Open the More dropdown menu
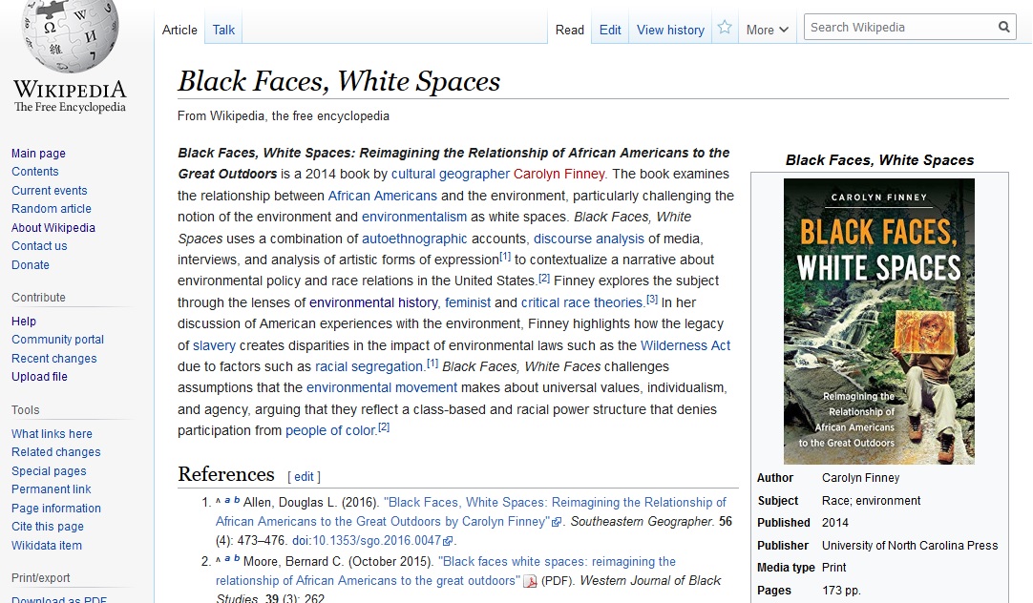The width and height of the screenshot is (1033, 603). tap(768, 30)
